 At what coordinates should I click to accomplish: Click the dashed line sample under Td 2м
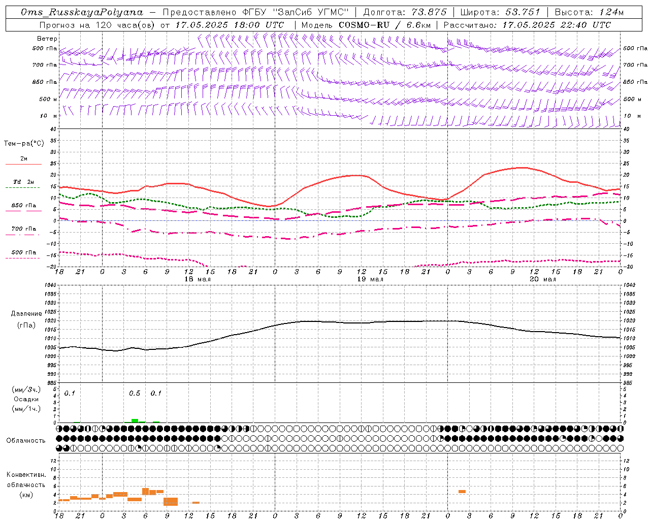22,188
